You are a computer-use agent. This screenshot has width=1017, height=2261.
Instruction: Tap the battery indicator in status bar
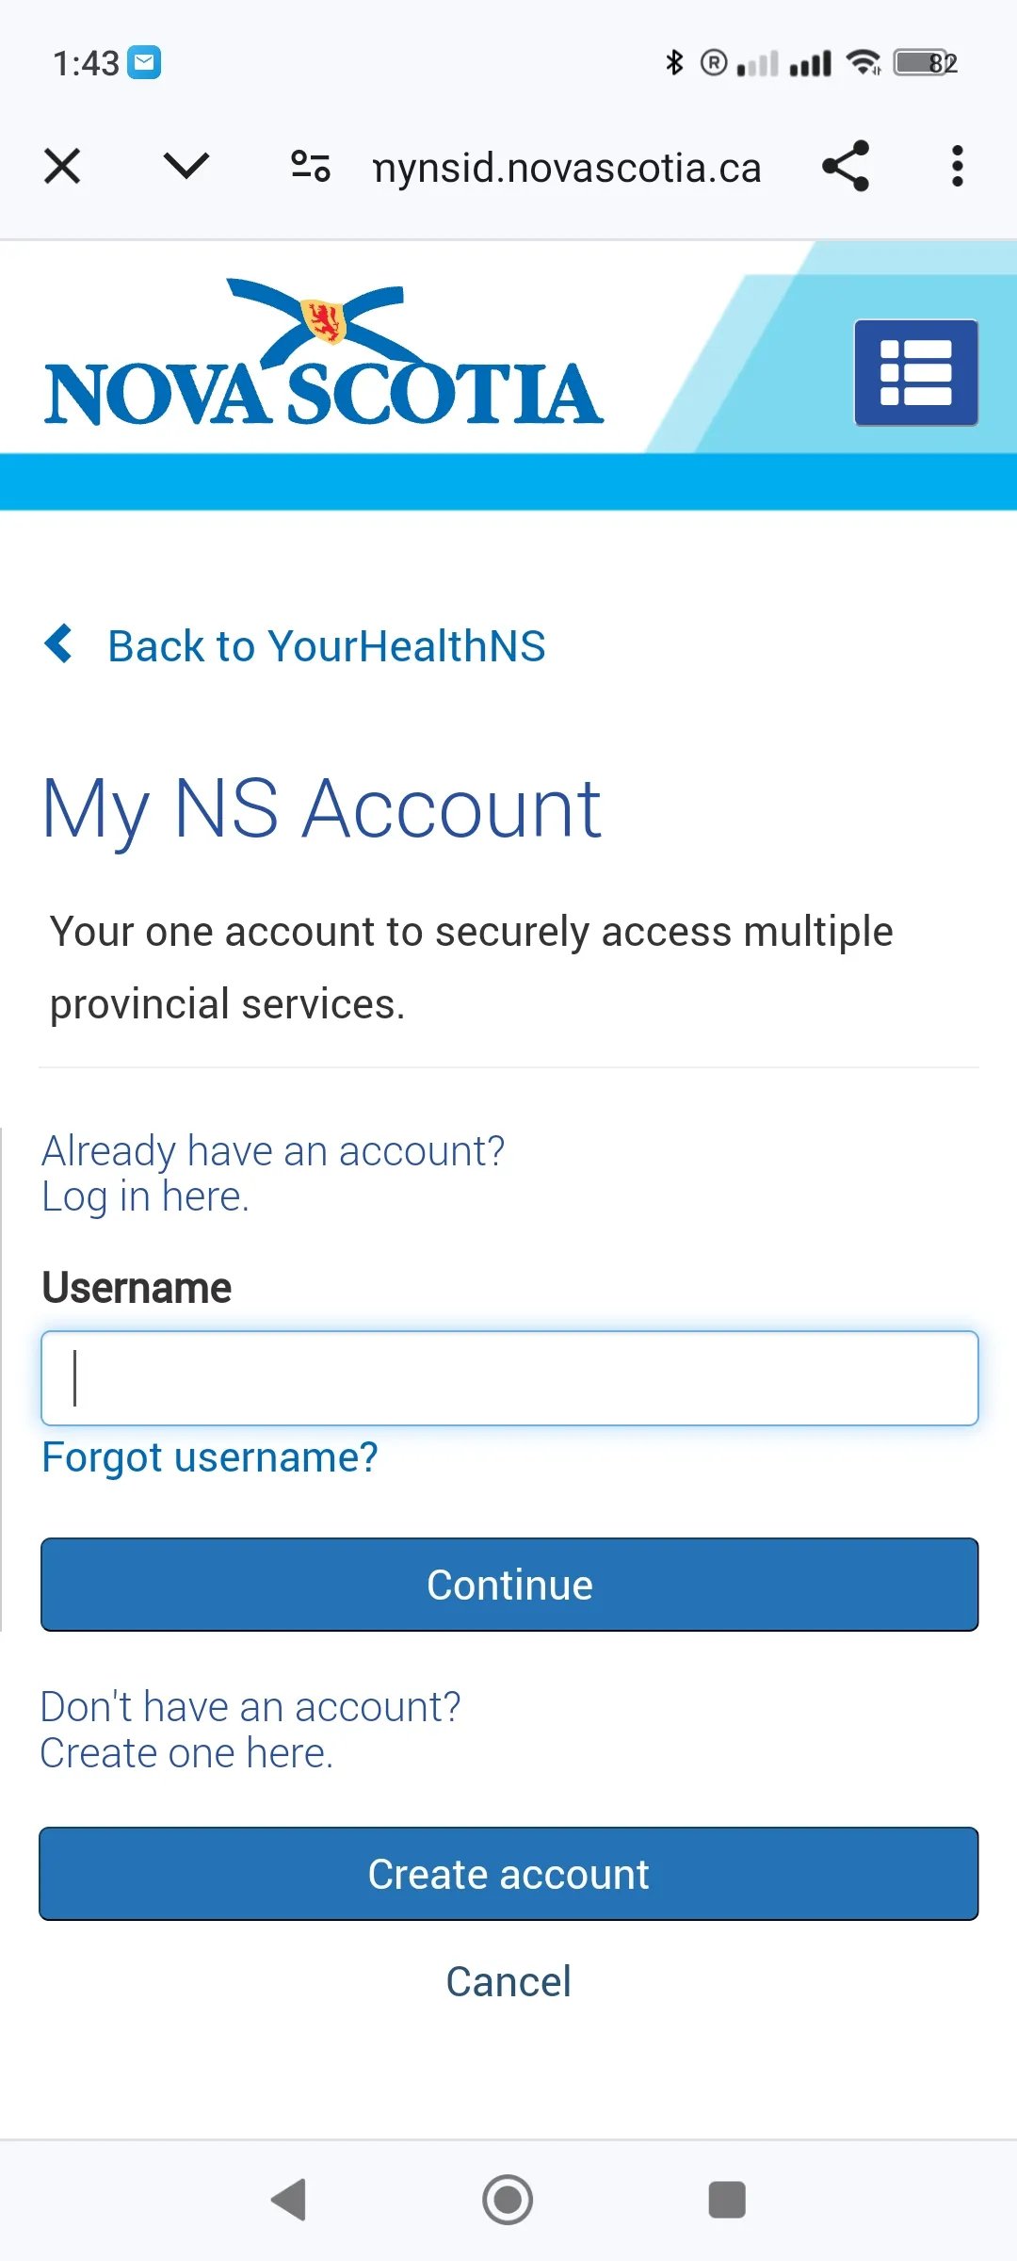(926, 63)
